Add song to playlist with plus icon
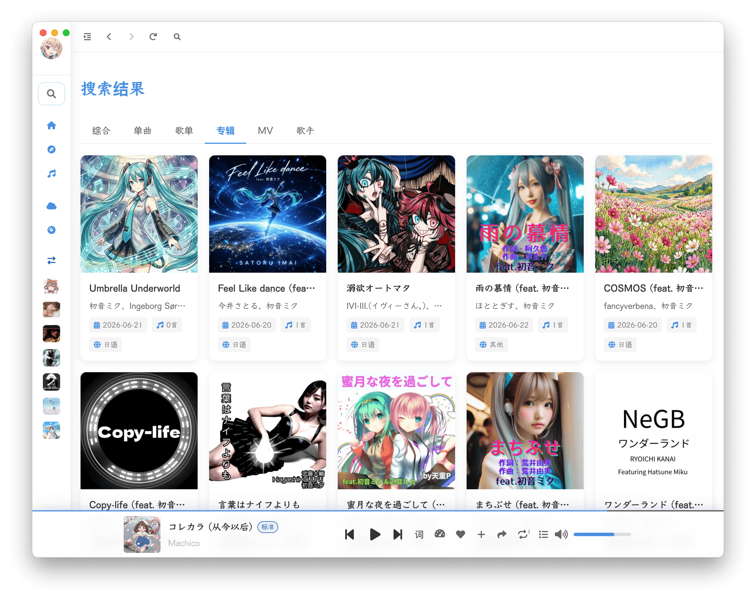The image size is (756, 600). coord(481,534)
